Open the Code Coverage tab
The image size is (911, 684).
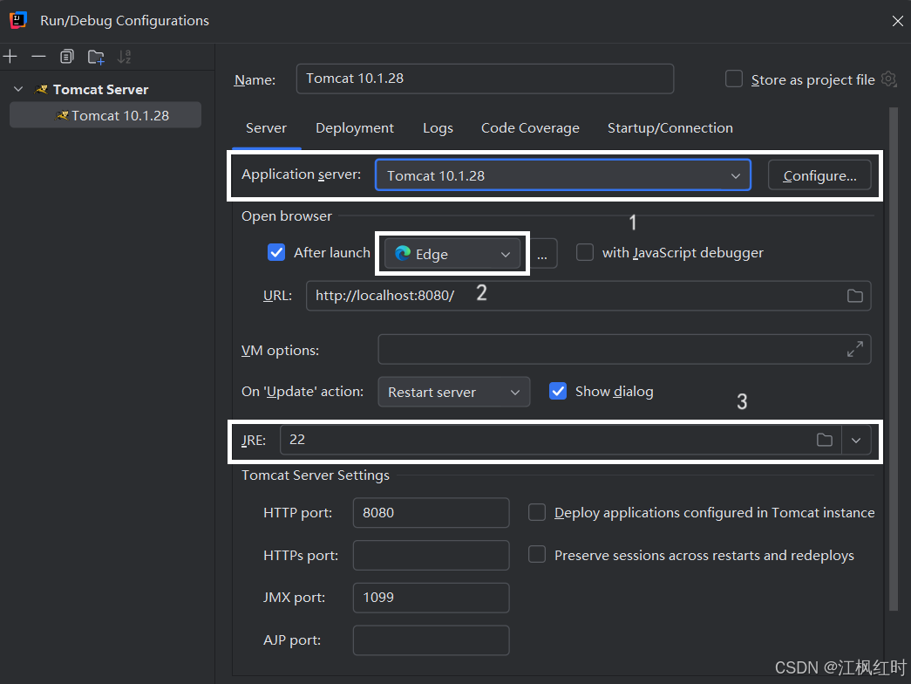pyautogui.click(x=530, y=128)
